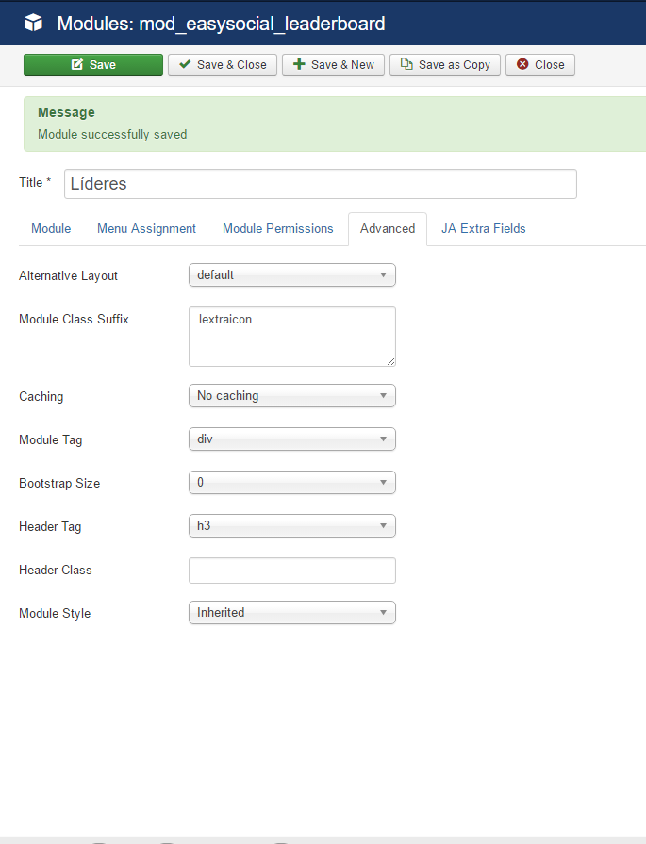Click the Header Class input field

click(292, 571)
